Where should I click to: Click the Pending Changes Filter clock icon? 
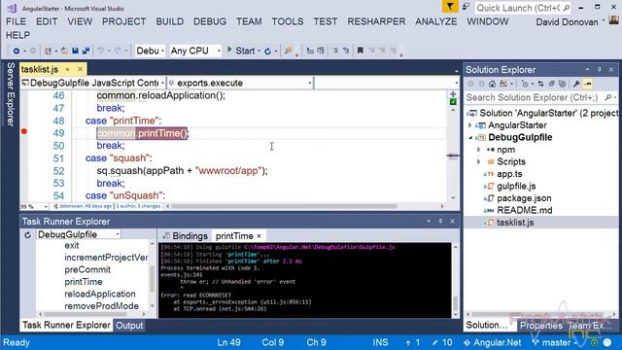(x=525, y=84)
